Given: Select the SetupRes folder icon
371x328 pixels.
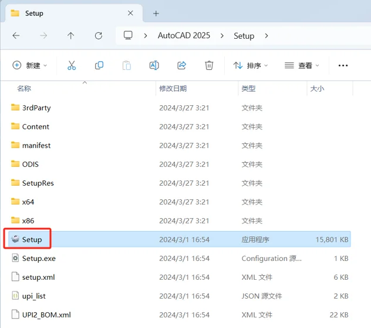Looking at the screenshot, I should 15,182.
